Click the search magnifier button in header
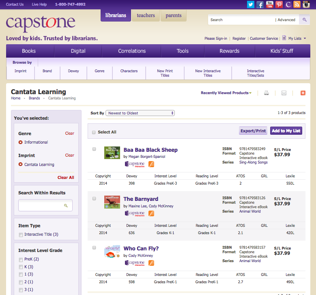This screenshot has width=316, height=295. point(305,19)
